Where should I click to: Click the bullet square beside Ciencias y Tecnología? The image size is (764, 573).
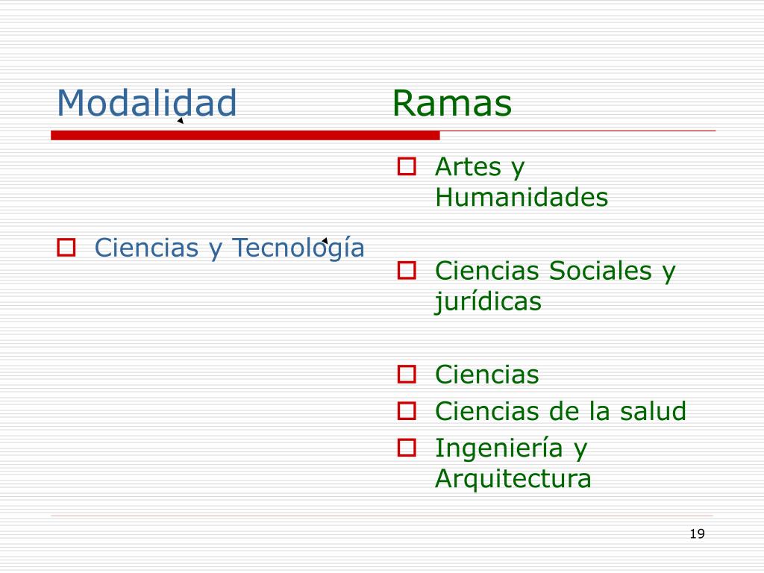coord(66,248)
